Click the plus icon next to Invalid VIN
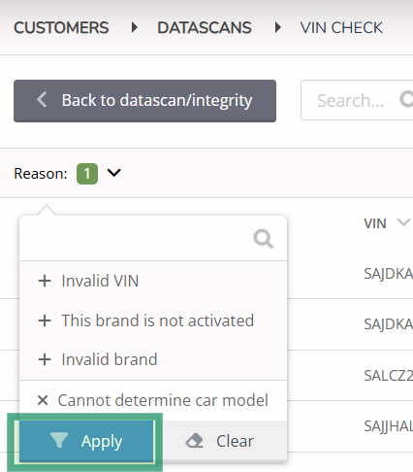This screenshot has height=472, width=413. coord(45,281)
